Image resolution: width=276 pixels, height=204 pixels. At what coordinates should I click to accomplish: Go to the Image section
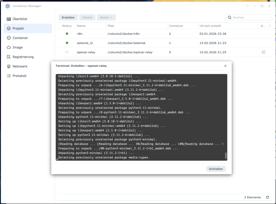click(18, 47)
